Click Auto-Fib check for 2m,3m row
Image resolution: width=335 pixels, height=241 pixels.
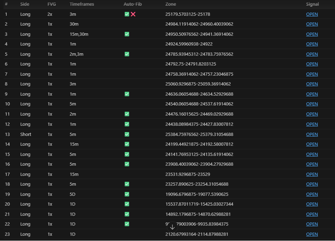click(127, 54)
